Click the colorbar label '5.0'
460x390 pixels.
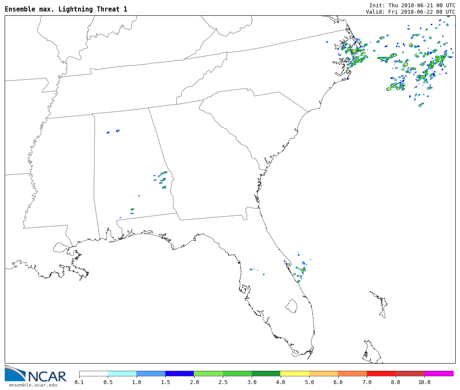coord(309,382)
